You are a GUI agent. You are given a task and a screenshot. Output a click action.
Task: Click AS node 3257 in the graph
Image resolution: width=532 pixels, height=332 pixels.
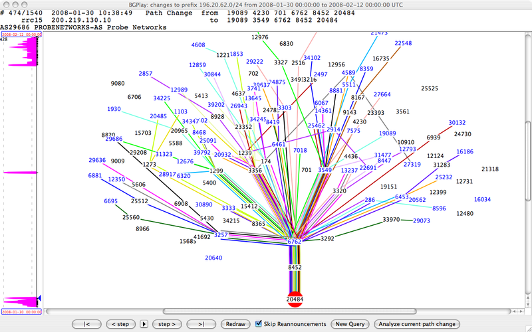[x=220, y=235]
